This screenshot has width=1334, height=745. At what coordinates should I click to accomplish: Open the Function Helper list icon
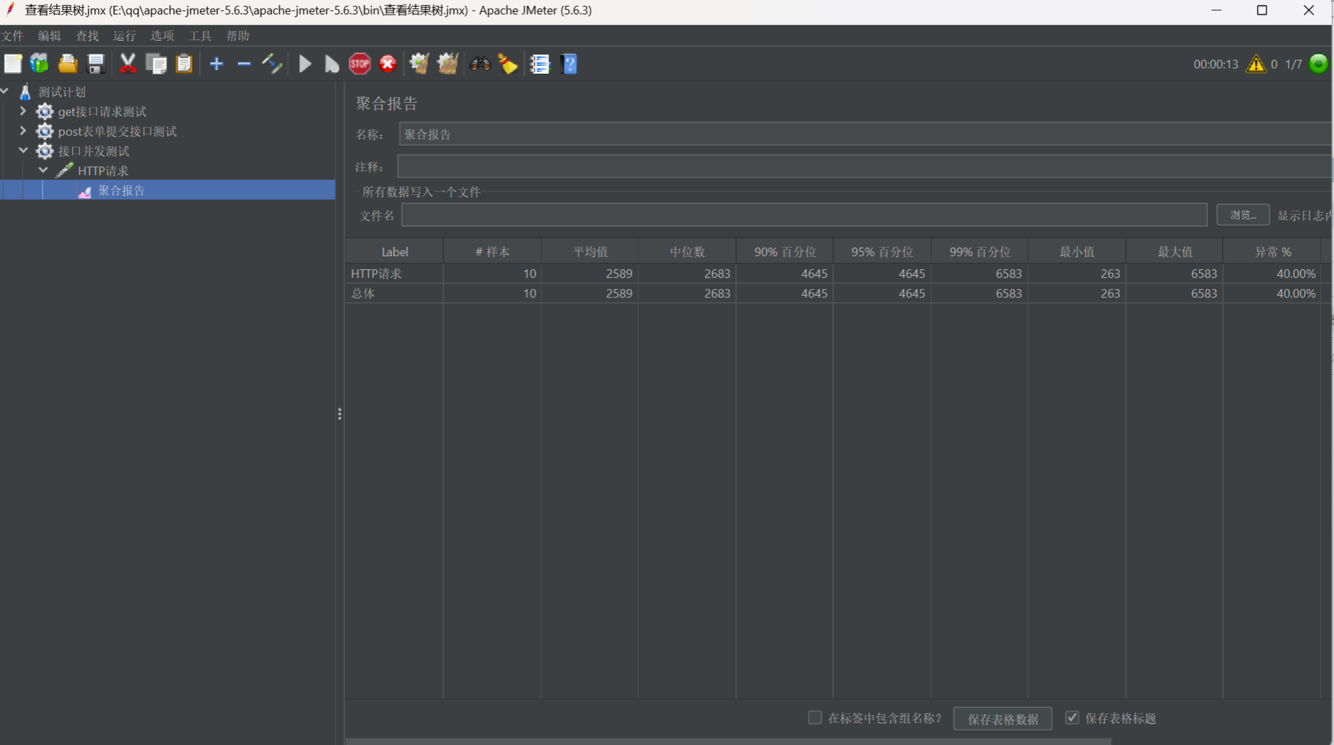(540, 64)
